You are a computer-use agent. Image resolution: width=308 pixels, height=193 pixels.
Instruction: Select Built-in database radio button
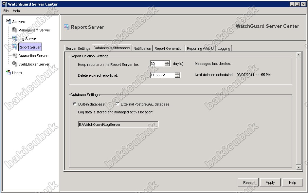point(75,104)
